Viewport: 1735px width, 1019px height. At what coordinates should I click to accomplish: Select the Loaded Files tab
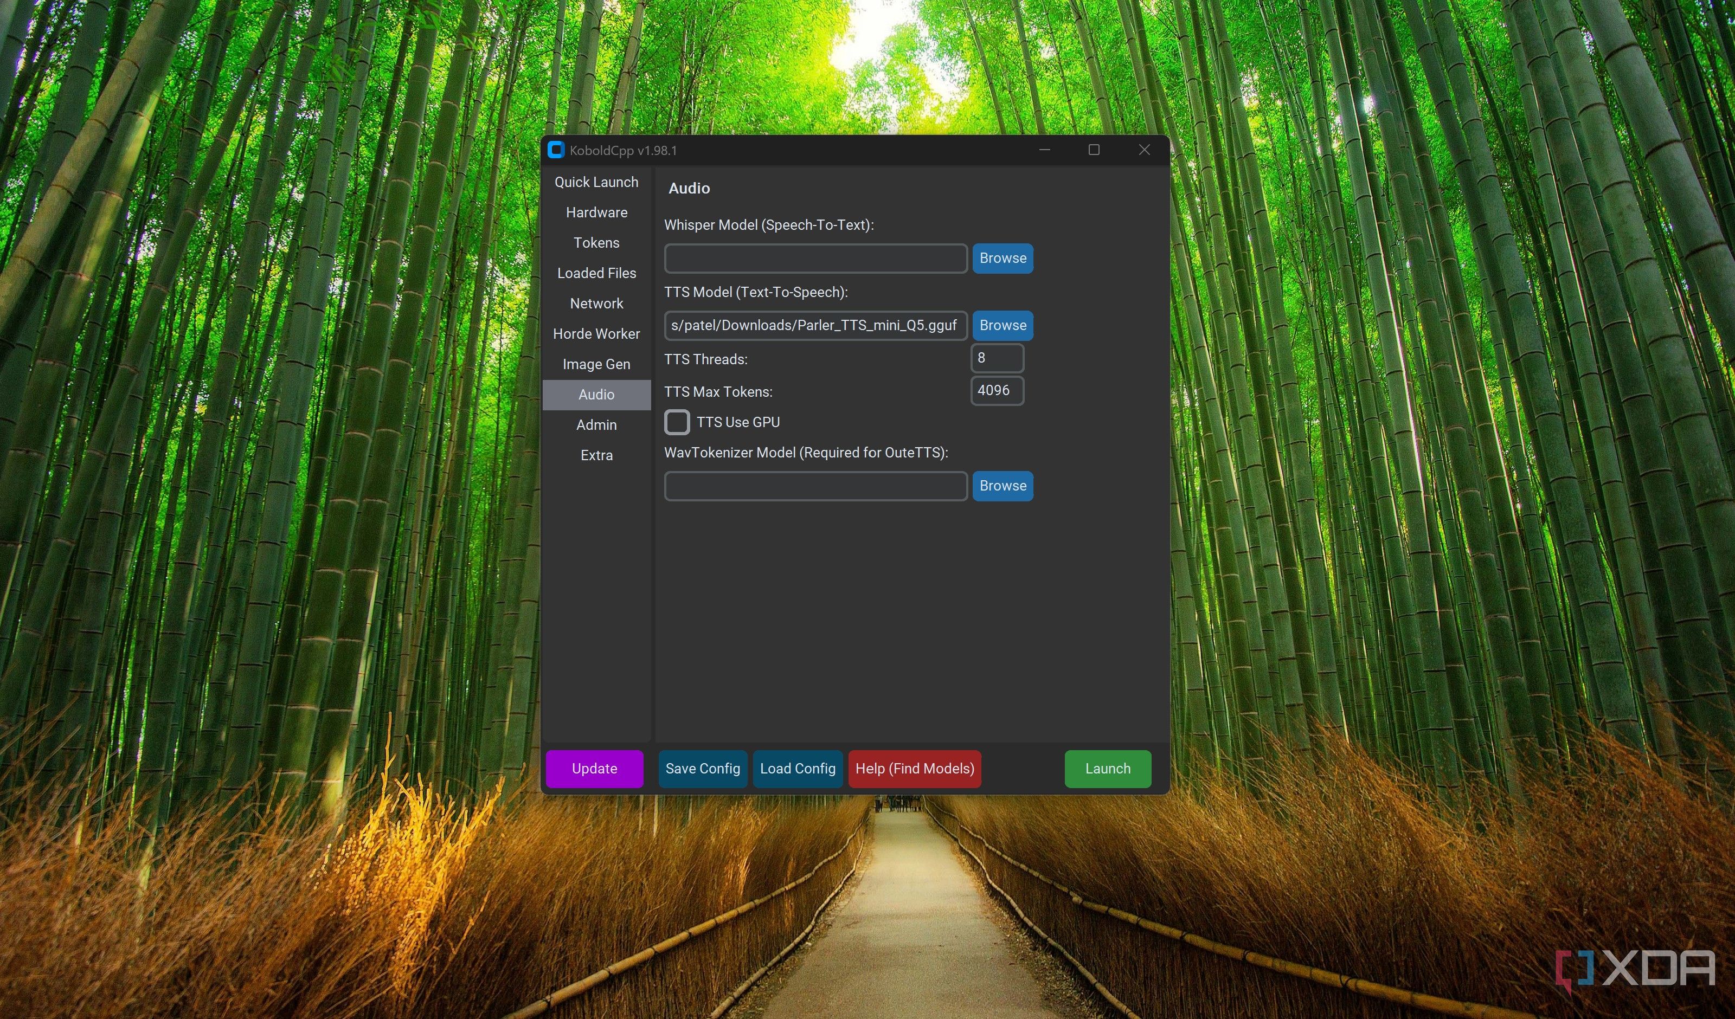(596, 273)
